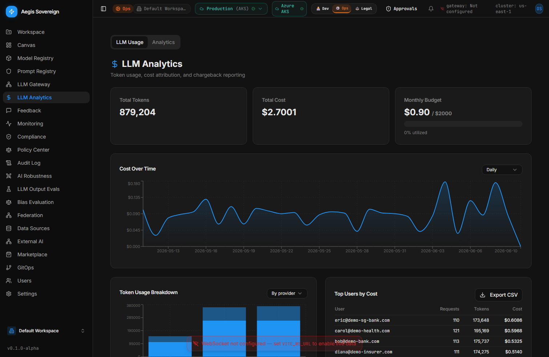
Task: Open the By provider breakdown dropdown
Action: pyautogui.click(x=287, y=293)
